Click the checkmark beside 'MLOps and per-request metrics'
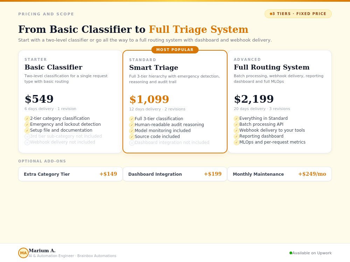The image size is (350, 262). click(x=237, y=143)
